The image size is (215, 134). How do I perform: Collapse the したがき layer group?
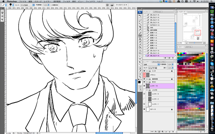[x=147, y=90]
